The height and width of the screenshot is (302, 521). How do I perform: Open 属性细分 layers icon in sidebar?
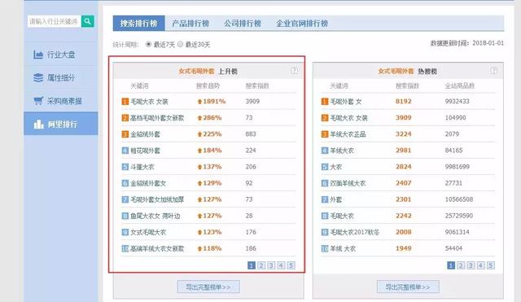[x=38, y=78]
